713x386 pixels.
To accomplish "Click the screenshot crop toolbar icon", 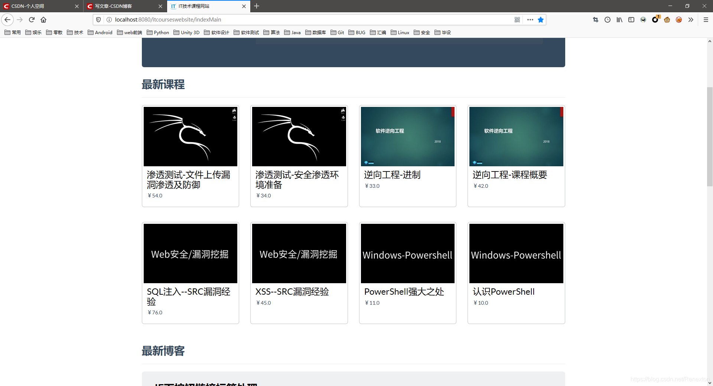I will point(596,20).
